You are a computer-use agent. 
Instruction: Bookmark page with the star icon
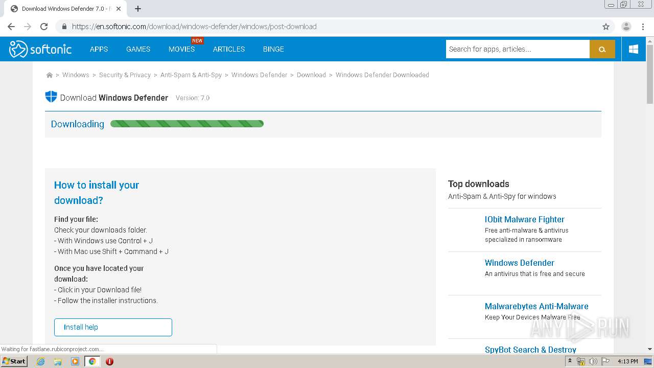click(606, 27)
